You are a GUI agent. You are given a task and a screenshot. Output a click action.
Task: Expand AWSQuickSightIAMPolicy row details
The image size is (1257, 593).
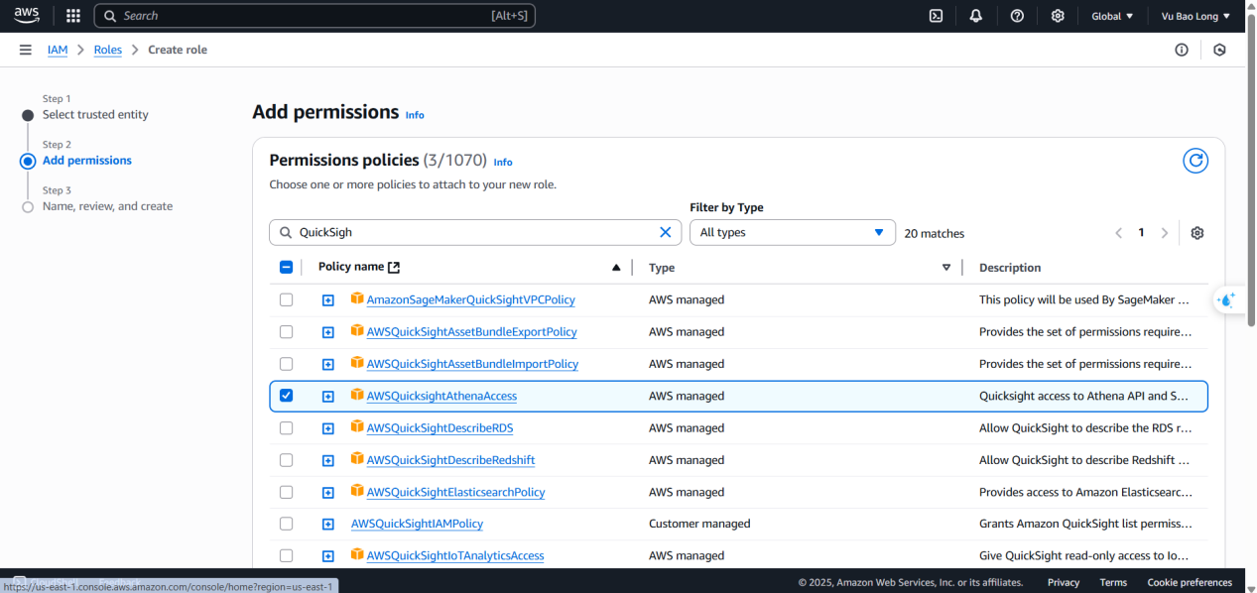coord(328,525)
